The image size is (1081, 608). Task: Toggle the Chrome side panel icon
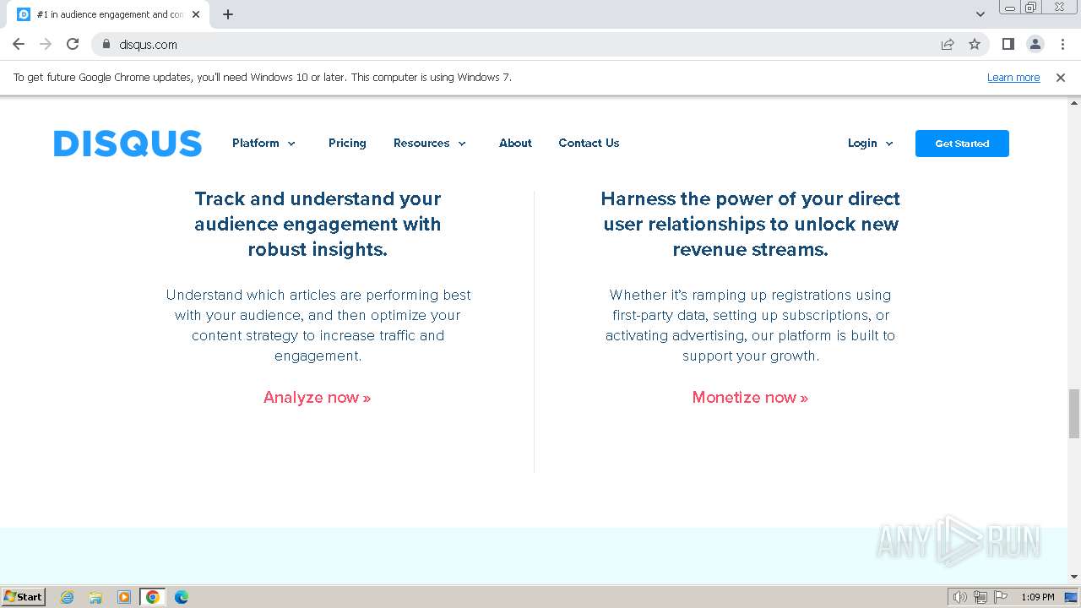click(x=1008, y=44)
